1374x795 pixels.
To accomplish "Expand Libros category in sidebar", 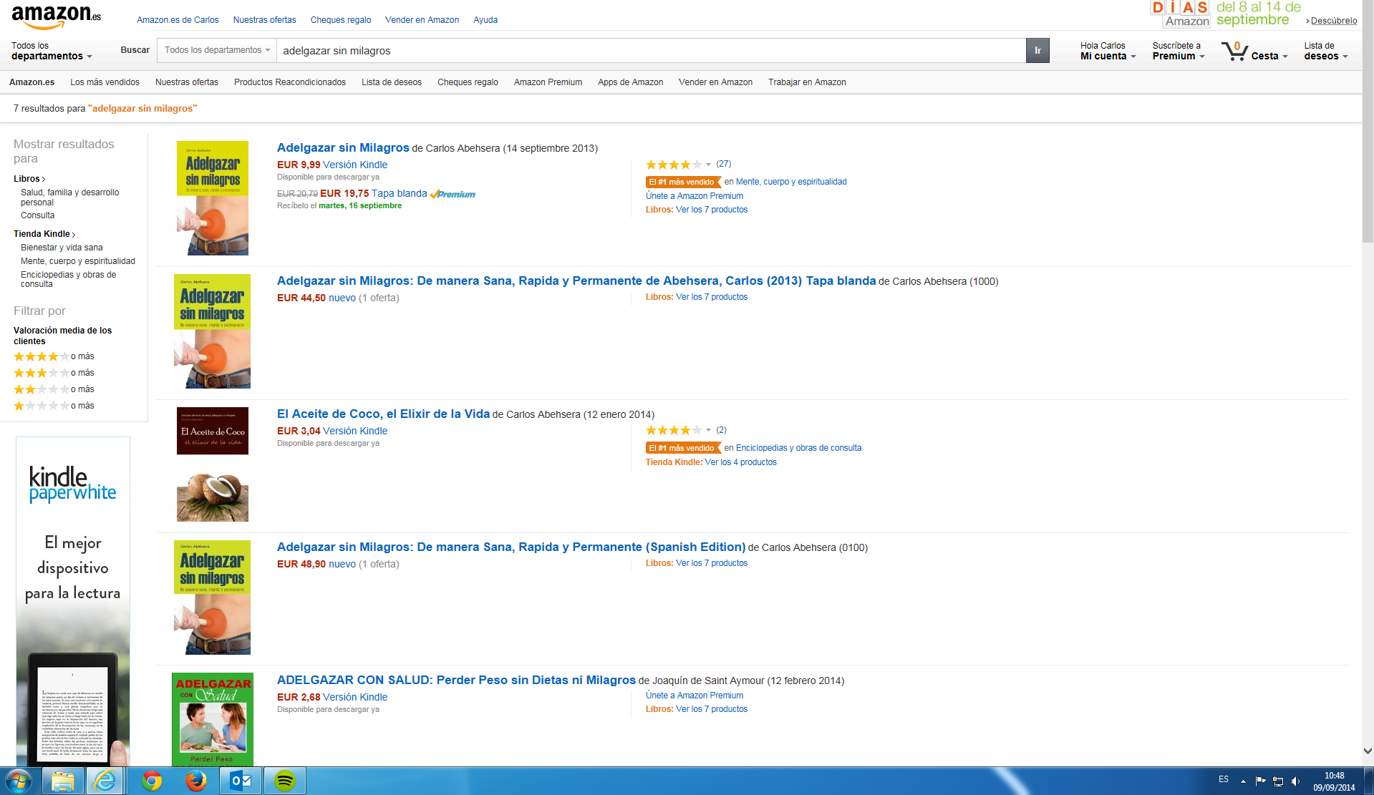I will 29,179.
